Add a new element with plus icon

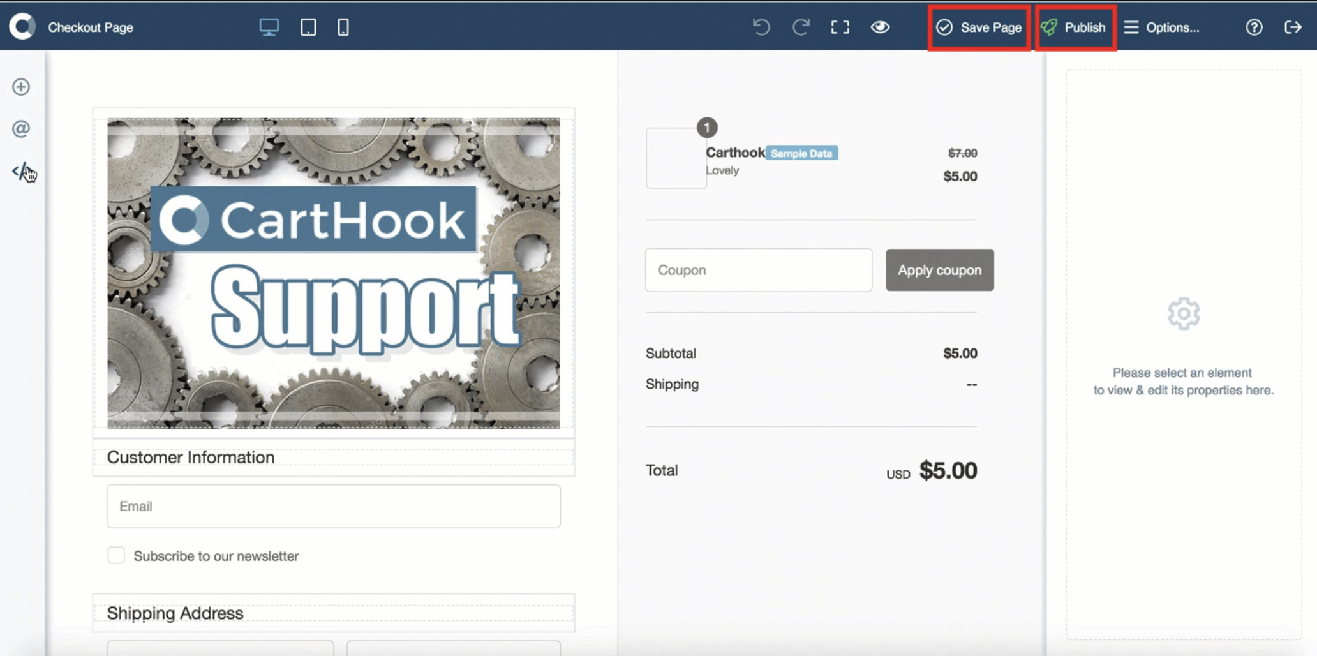tap(21, 87)
